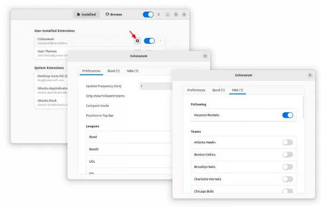Disable the Colosseum extension switch
Image resolution: width=321 pixels, height=207 pixels.
[149, 41]
